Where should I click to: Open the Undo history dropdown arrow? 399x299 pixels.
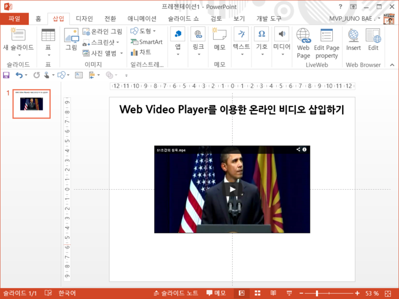pos(26,75)
